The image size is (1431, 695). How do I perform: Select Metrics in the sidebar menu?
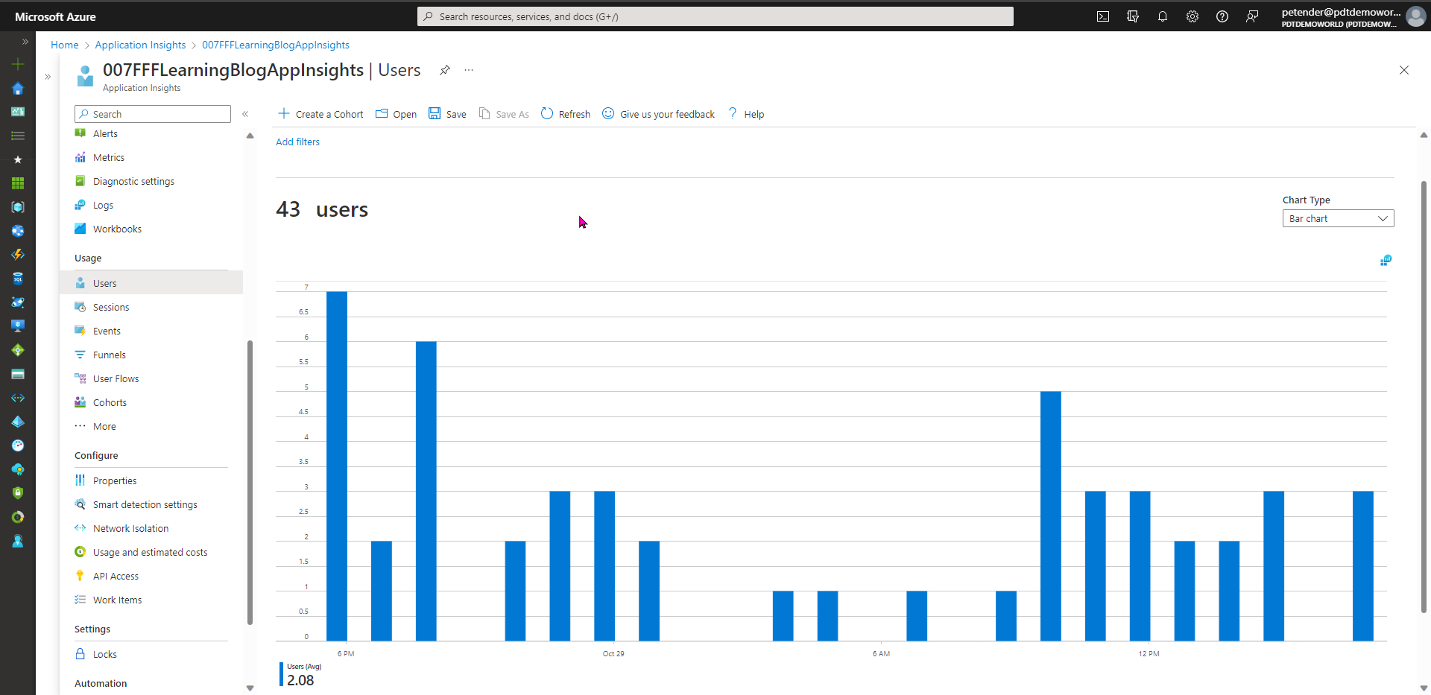coord(108,157)
